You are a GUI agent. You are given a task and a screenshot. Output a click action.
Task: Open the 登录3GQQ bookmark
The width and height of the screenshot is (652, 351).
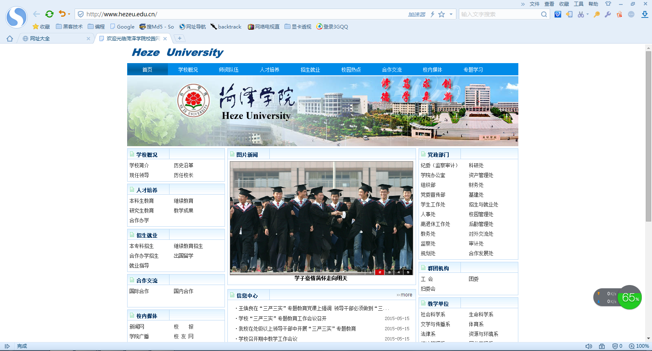click(x=333, y=26)
